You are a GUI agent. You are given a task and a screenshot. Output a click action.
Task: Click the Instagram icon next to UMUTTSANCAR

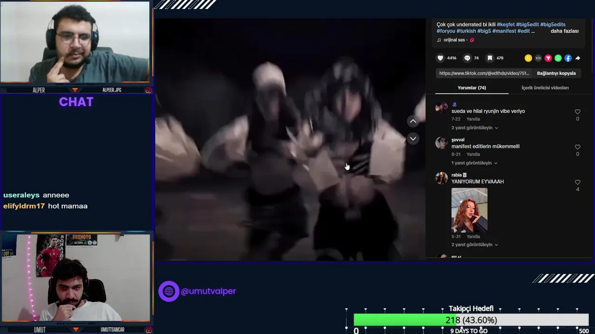(x=149, y=330)
